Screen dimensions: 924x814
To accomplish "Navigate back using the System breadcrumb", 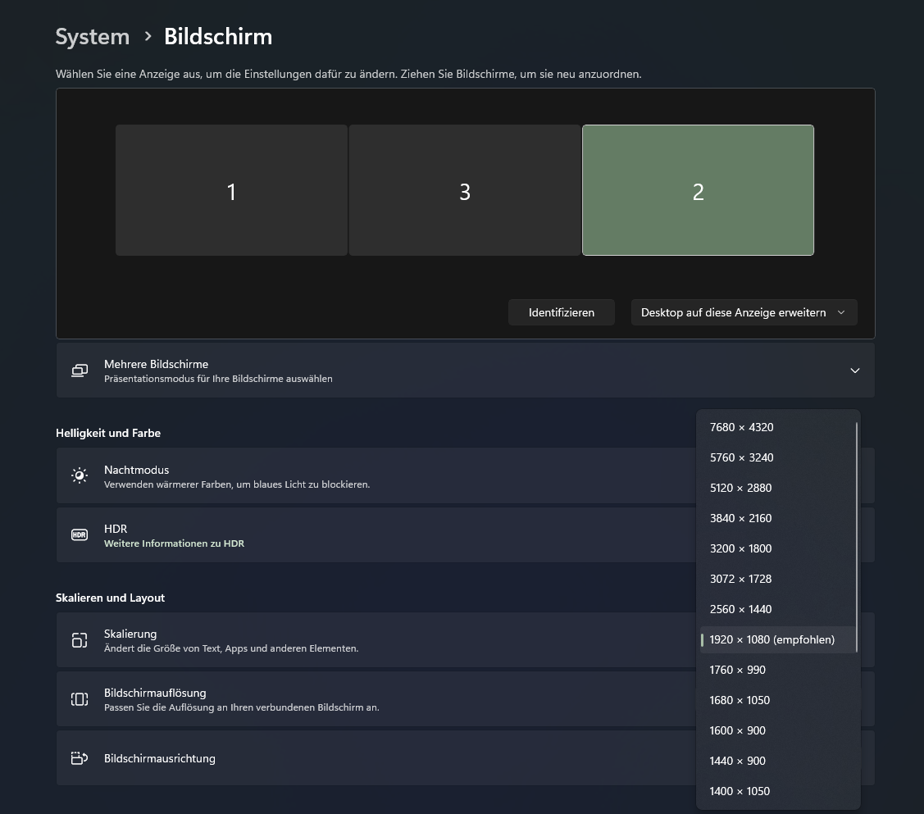I will 92,36.
